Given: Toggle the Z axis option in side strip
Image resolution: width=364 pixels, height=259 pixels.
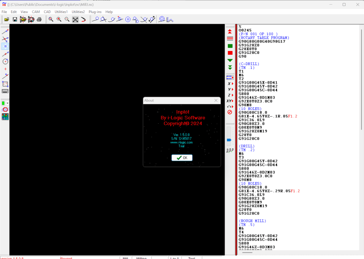Looking at the screenshot, I should tap(230, 95).
